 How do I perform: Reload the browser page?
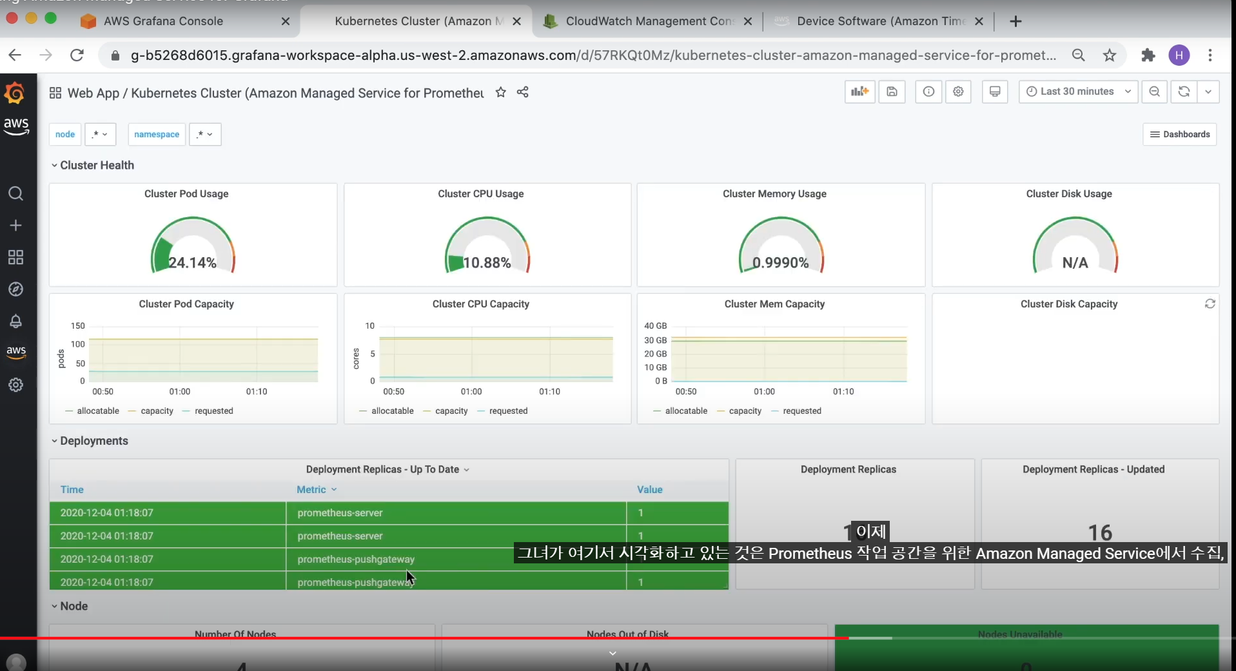tap(77, 55)
